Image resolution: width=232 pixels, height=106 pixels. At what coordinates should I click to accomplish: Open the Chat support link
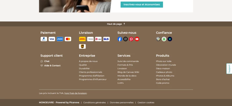point(47,61)
